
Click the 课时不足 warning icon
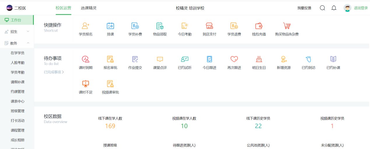85,84
